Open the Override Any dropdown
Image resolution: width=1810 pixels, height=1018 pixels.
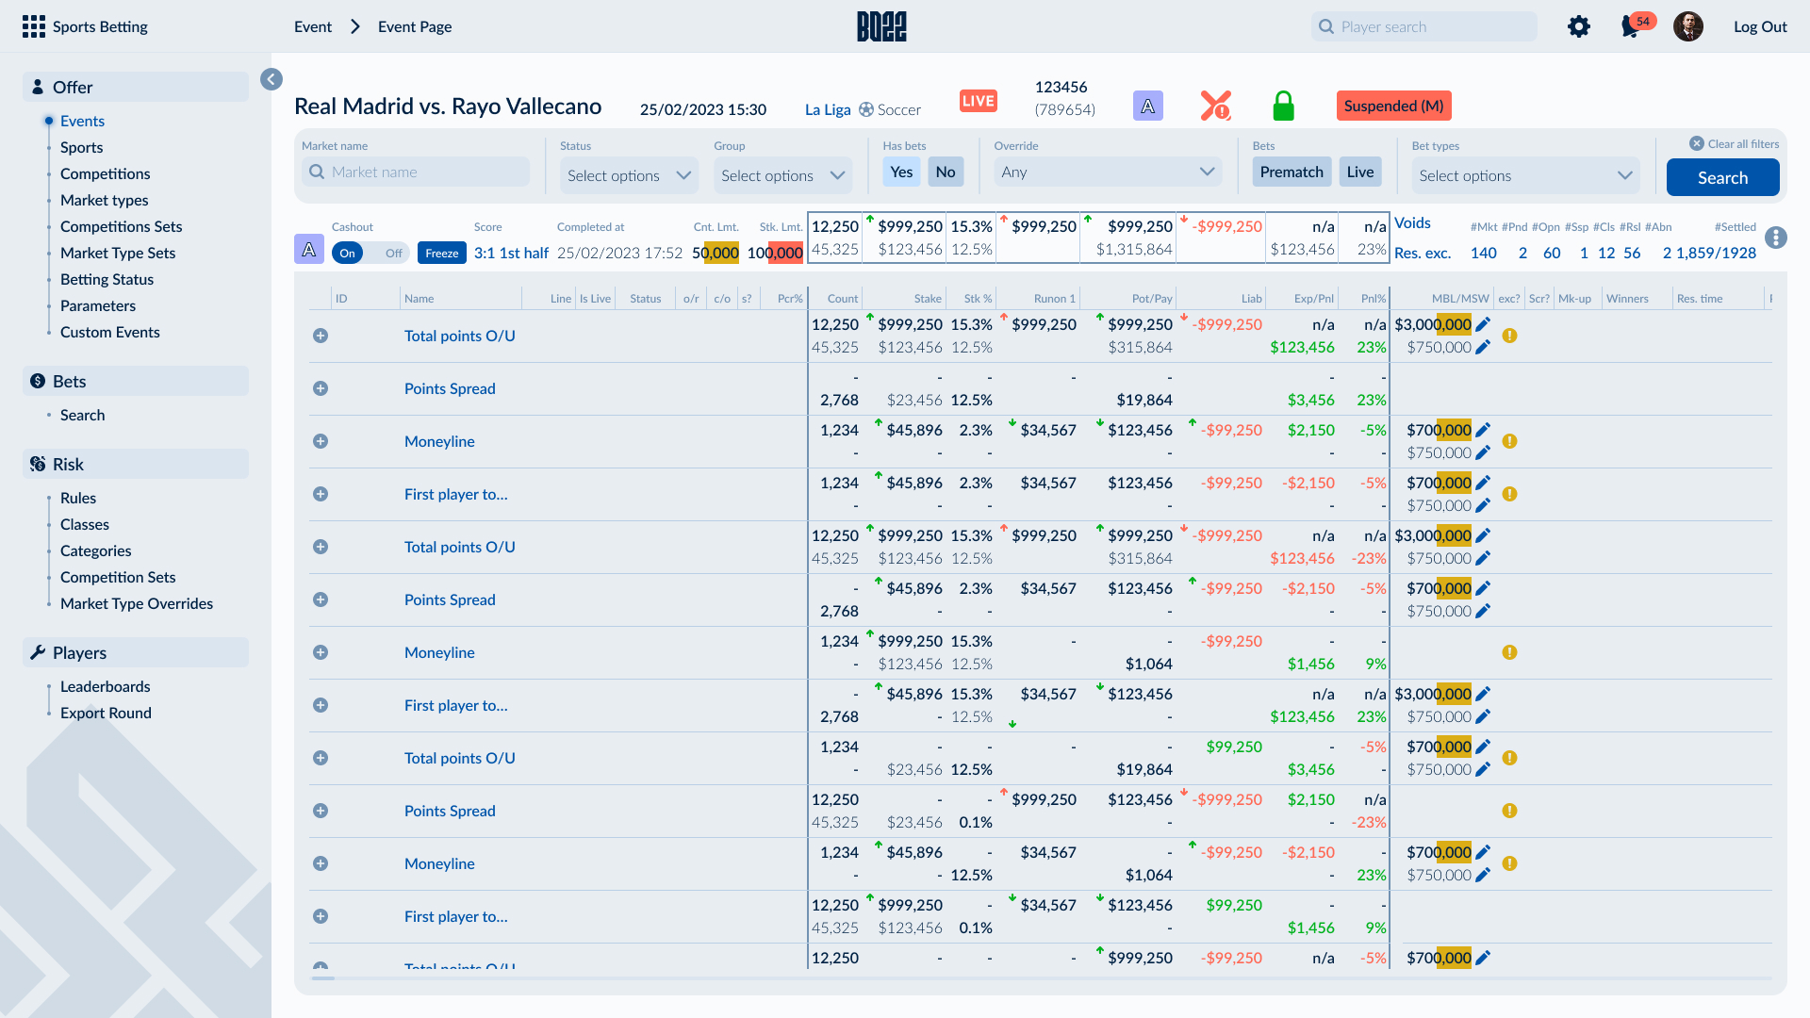1108,172
